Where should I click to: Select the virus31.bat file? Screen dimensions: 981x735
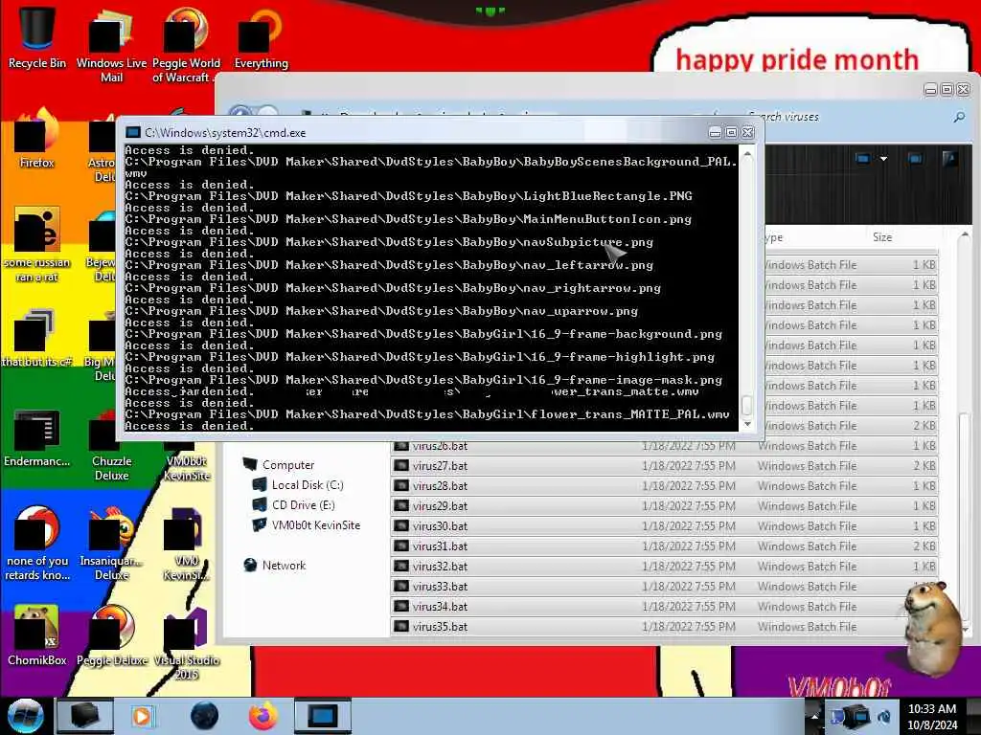point(665,546)
